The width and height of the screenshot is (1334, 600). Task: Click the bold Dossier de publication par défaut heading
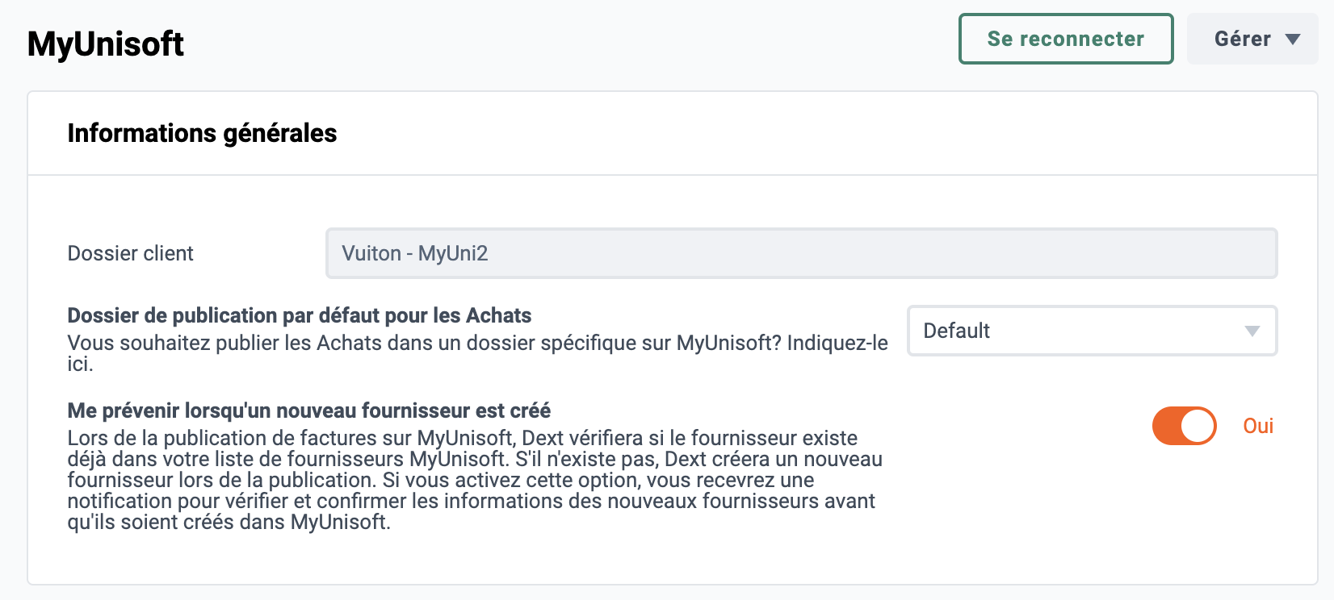(300, 315)
